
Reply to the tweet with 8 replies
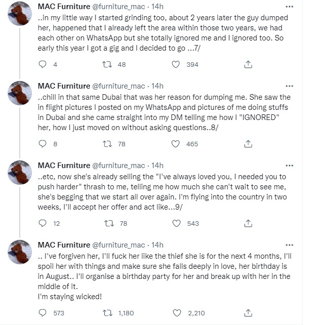click(x=43, y=144)
